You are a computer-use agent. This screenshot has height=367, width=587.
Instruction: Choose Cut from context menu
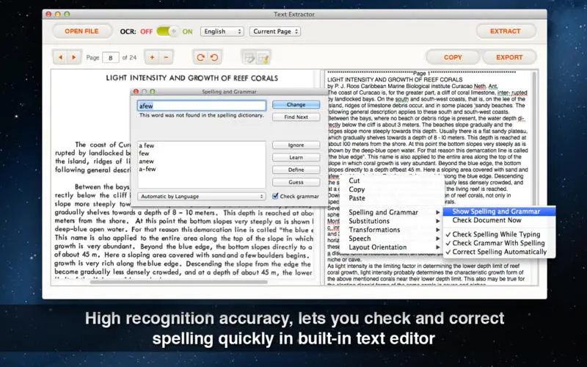(x=392, y=181)
